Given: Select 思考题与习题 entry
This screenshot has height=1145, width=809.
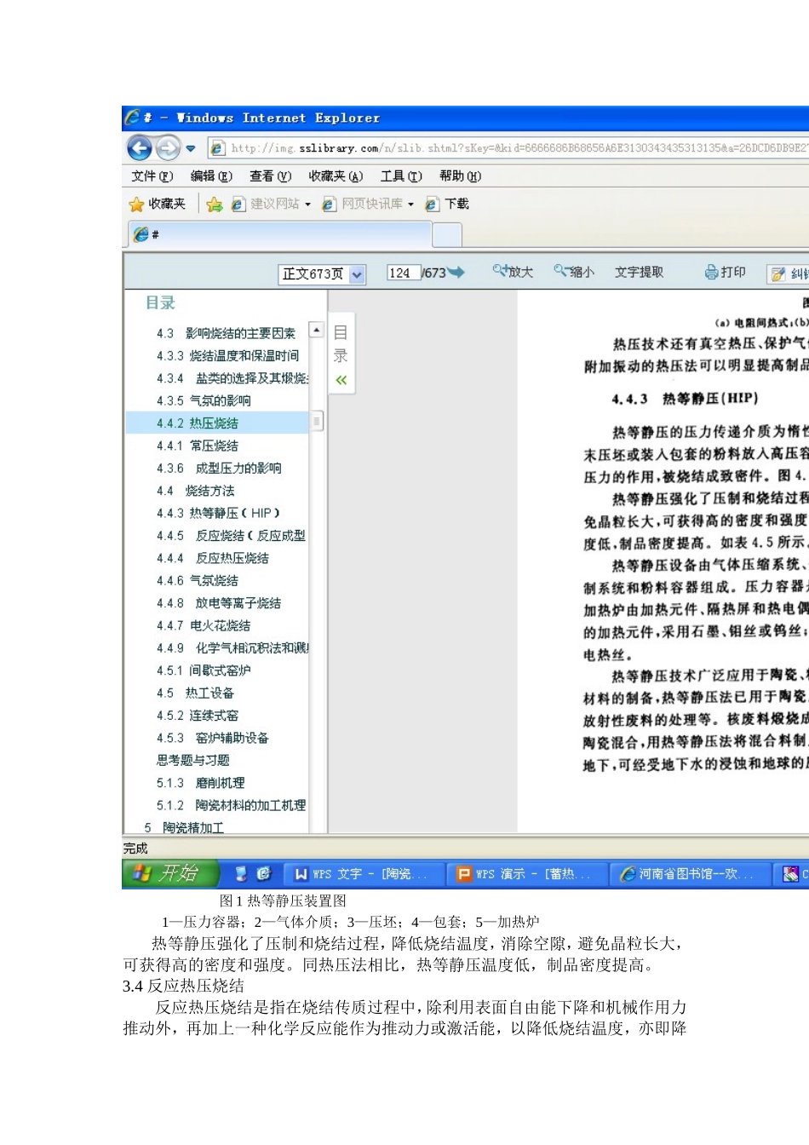Looking at the screenshot, I should coord(192,760).
